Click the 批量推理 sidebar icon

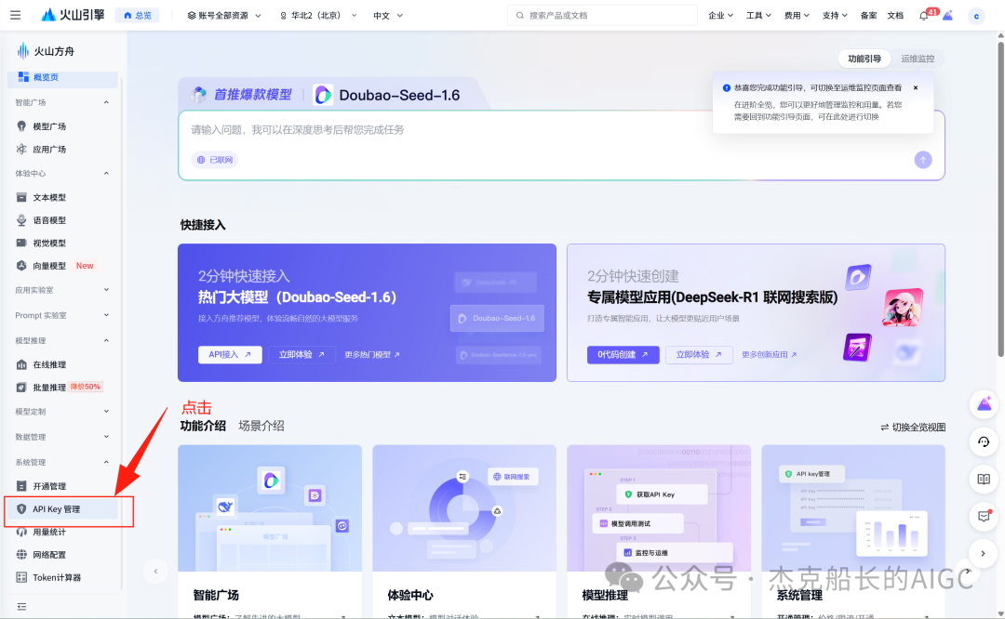pyautogui.click(x=21, y=388)
